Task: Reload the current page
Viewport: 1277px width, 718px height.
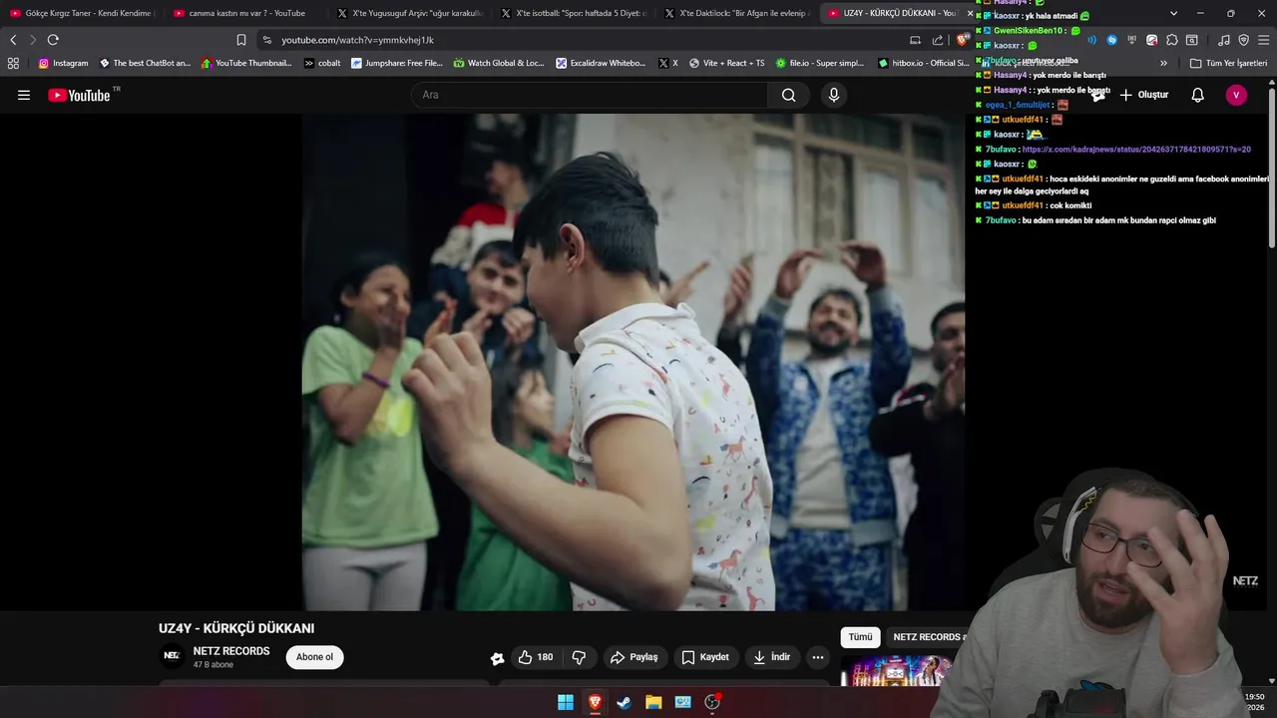Action: [x=53, y=40]
